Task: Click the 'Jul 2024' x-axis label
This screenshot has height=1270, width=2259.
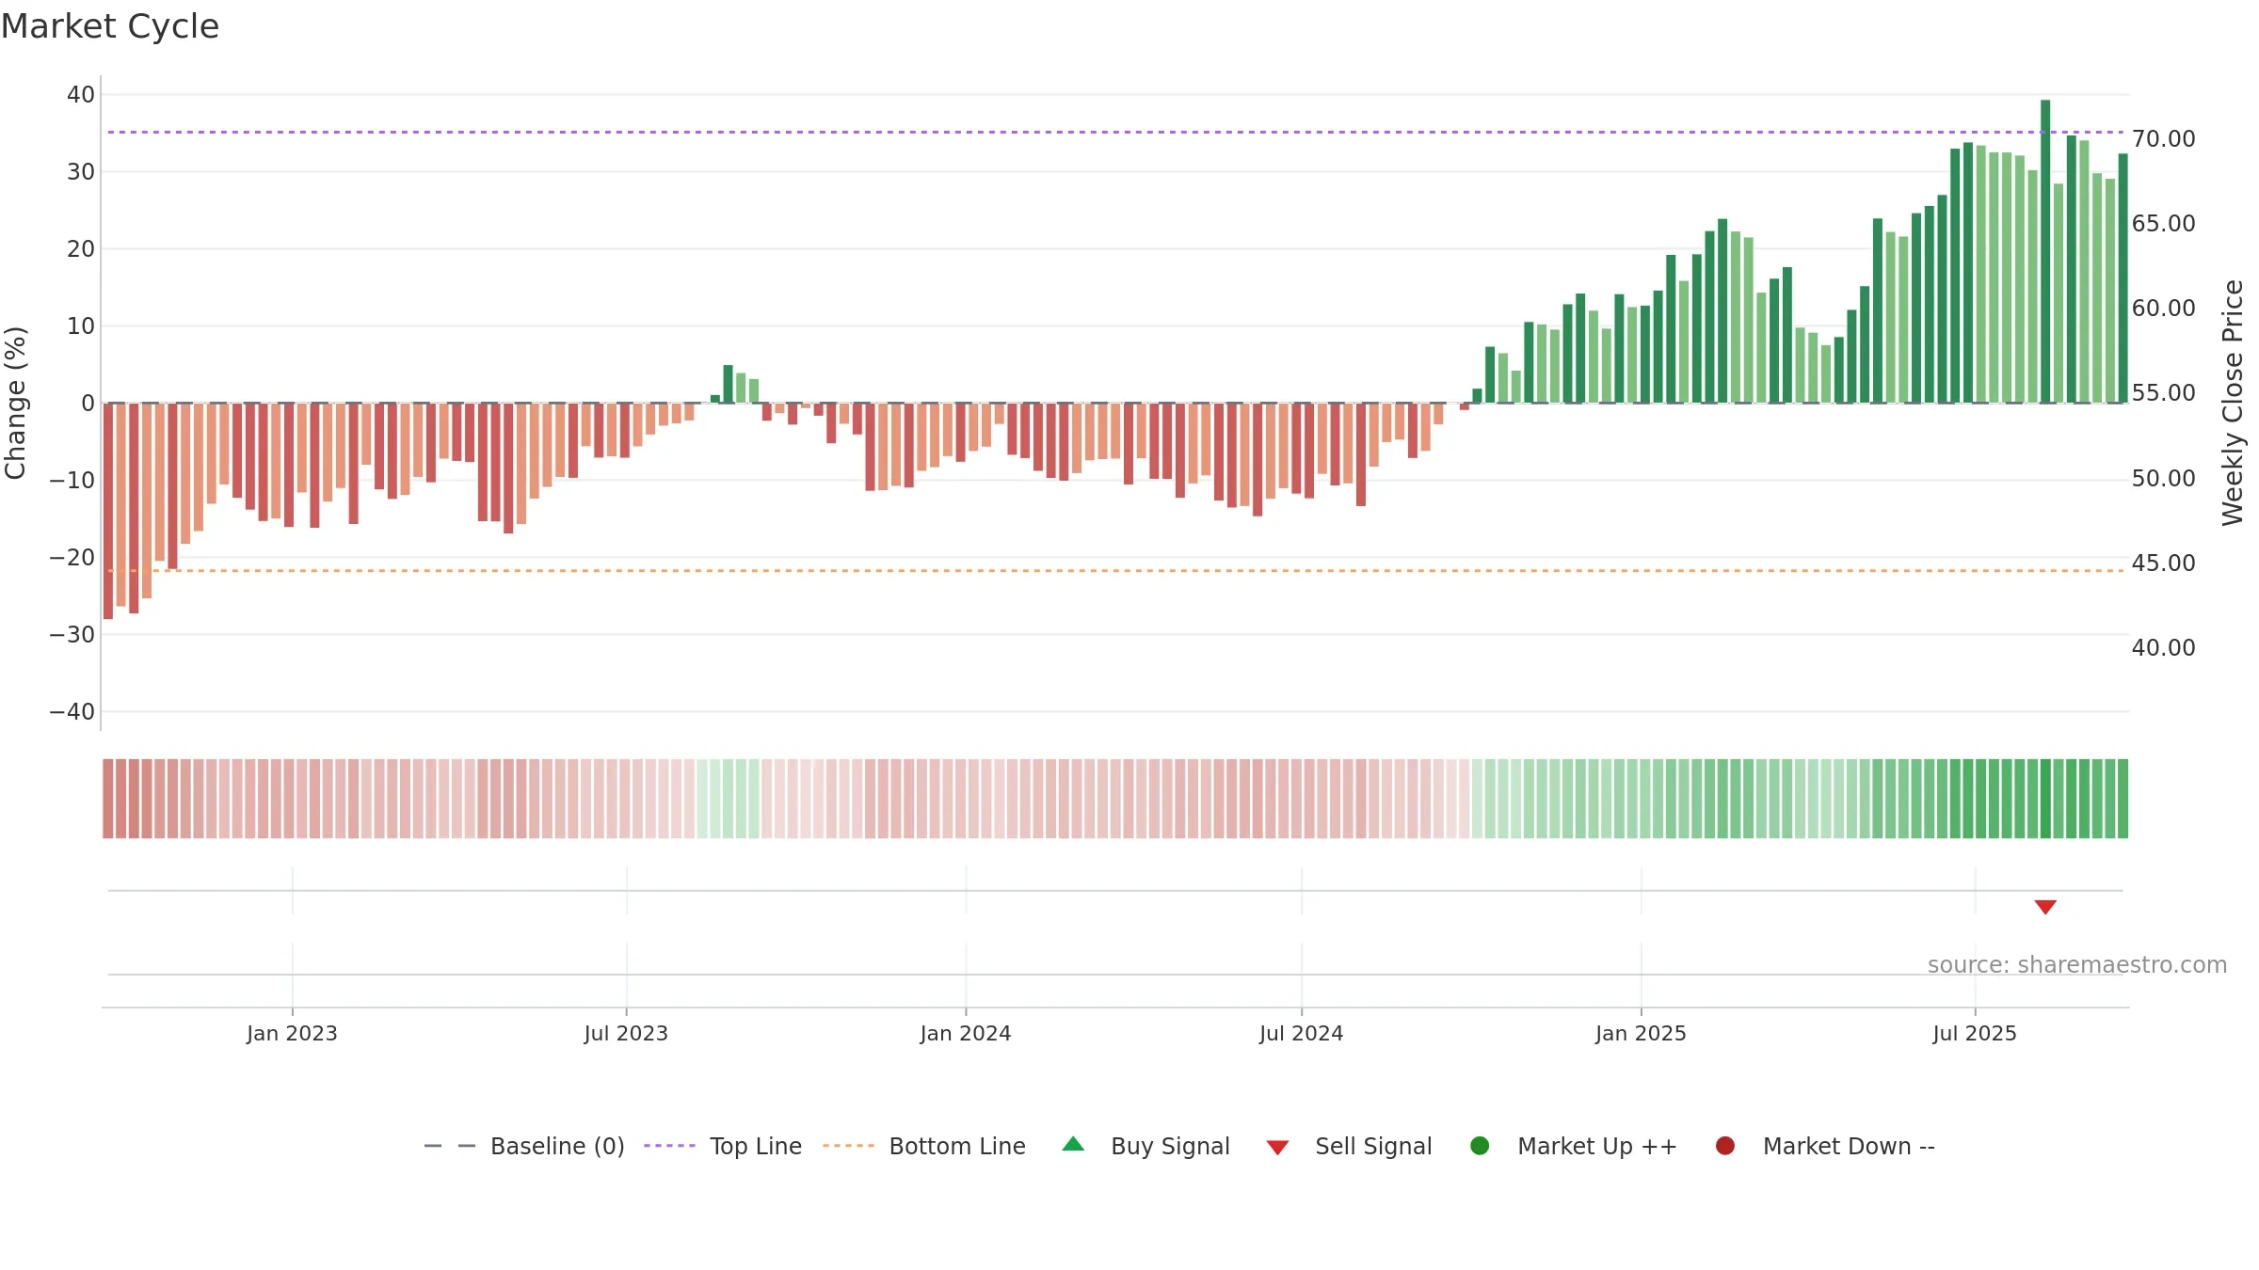Action: (1302, 1033)
